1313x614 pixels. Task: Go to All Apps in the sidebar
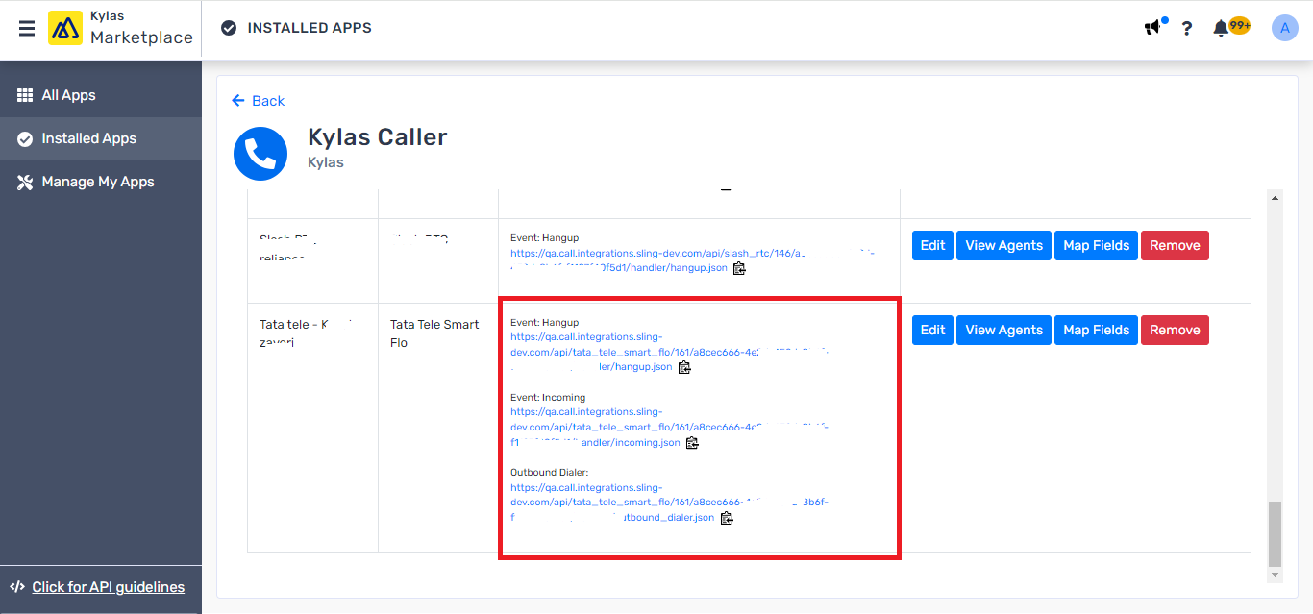coord(101,95)
